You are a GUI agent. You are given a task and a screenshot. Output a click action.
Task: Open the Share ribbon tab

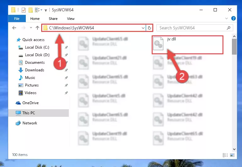[53, 19]
